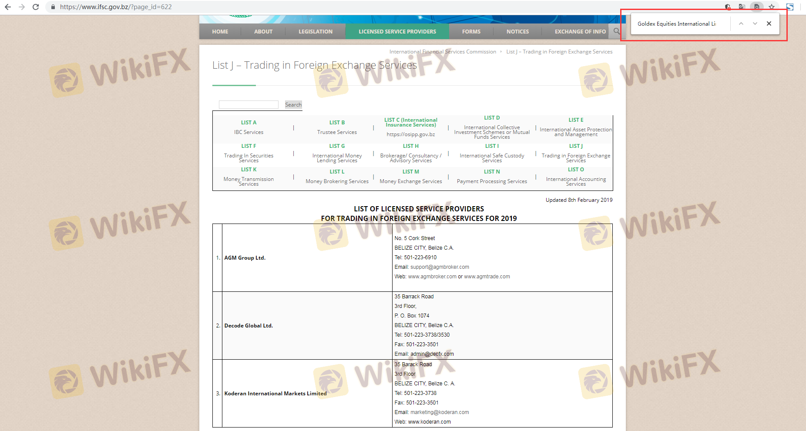Viewport: 806px width, 431px height.
Task: Open the site search magnifier in navigation bar
Action: [x=616, y=31]
